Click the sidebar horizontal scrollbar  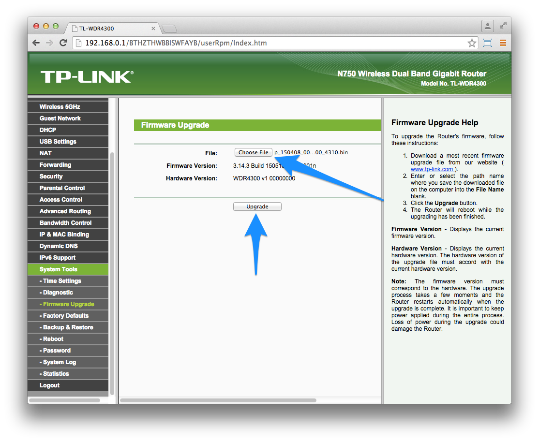pyautogui.click(x=65, y=400)
